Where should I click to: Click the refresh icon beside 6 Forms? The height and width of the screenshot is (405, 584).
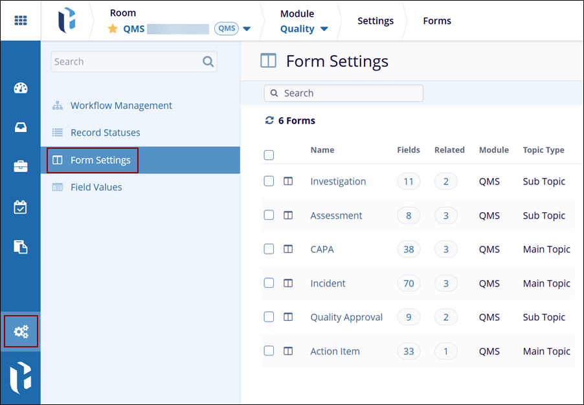pyautogui.click(x=269, y=120)
